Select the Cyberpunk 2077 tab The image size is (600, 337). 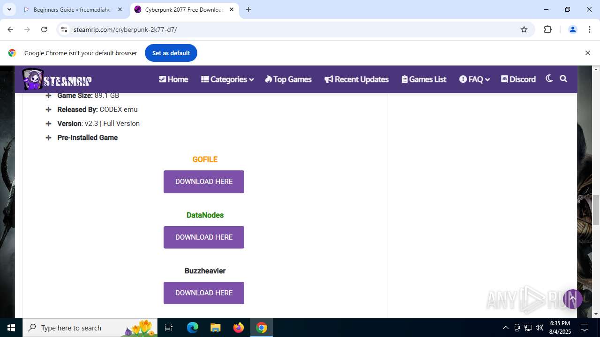coord(184,9)
